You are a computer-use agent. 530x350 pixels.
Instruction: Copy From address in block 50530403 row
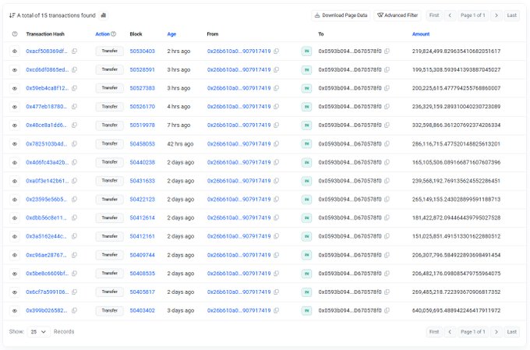click(x=277, y=51)
